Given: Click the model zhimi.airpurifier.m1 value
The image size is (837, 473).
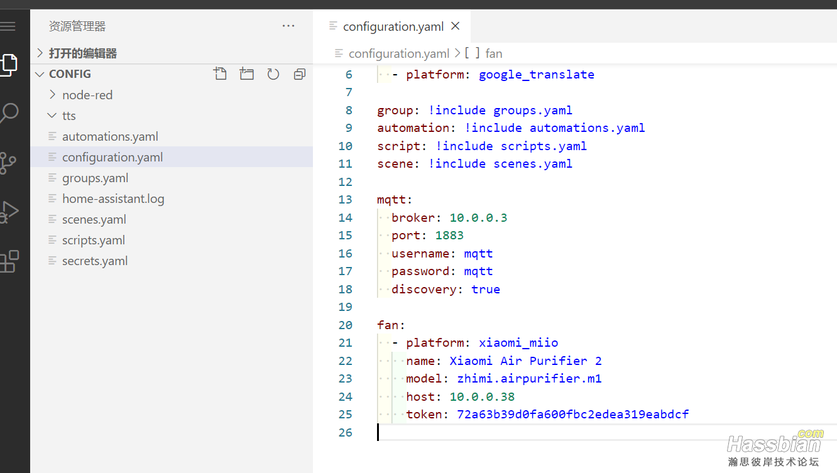Looking at the screenshot, I should pos(529,379).
